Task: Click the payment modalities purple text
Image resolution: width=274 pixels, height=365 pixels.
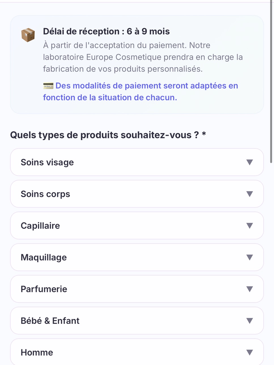Action: point(141,91)
